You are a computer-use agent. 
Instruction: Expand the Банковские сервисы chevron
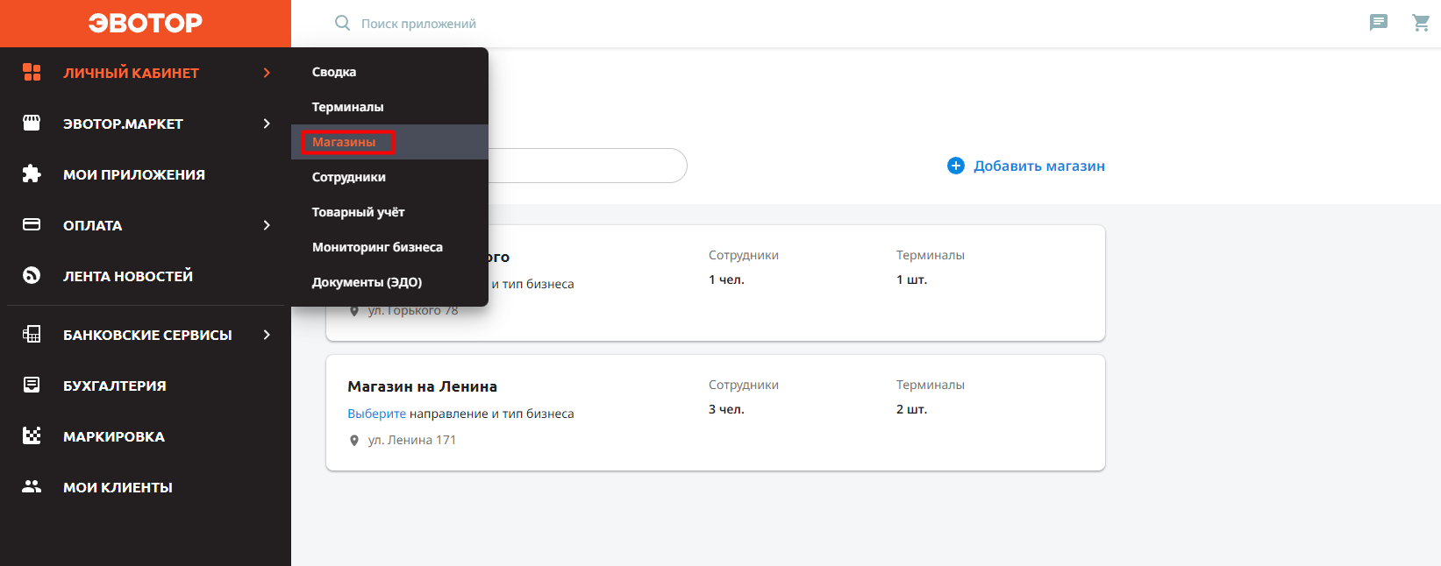click(267, 335)
